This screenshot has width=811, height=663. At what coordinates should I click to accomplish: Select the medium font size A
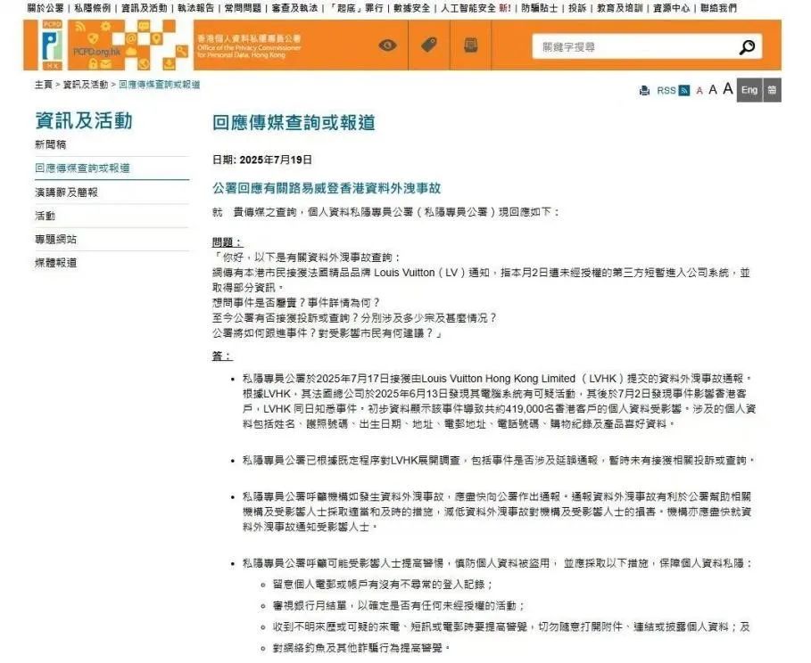713,90
